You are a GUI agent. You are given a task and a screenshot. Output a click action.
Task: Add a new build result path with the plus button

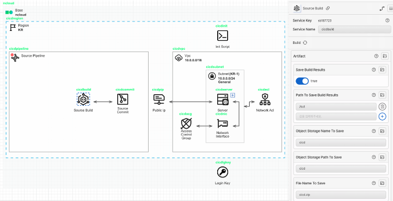[x=382, y=116]
